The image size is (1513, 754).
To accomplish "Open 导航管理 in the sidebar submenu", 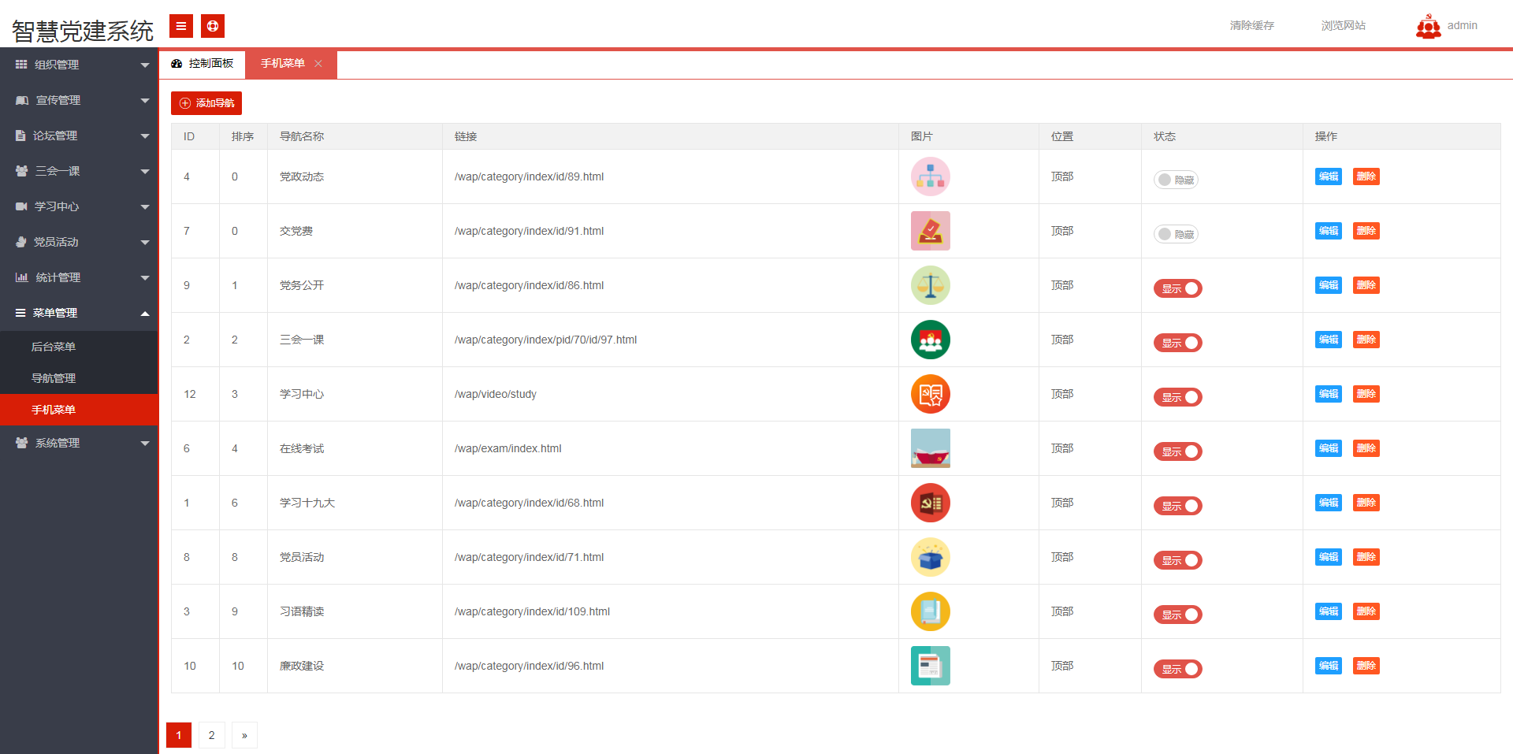I will (54, 378).
